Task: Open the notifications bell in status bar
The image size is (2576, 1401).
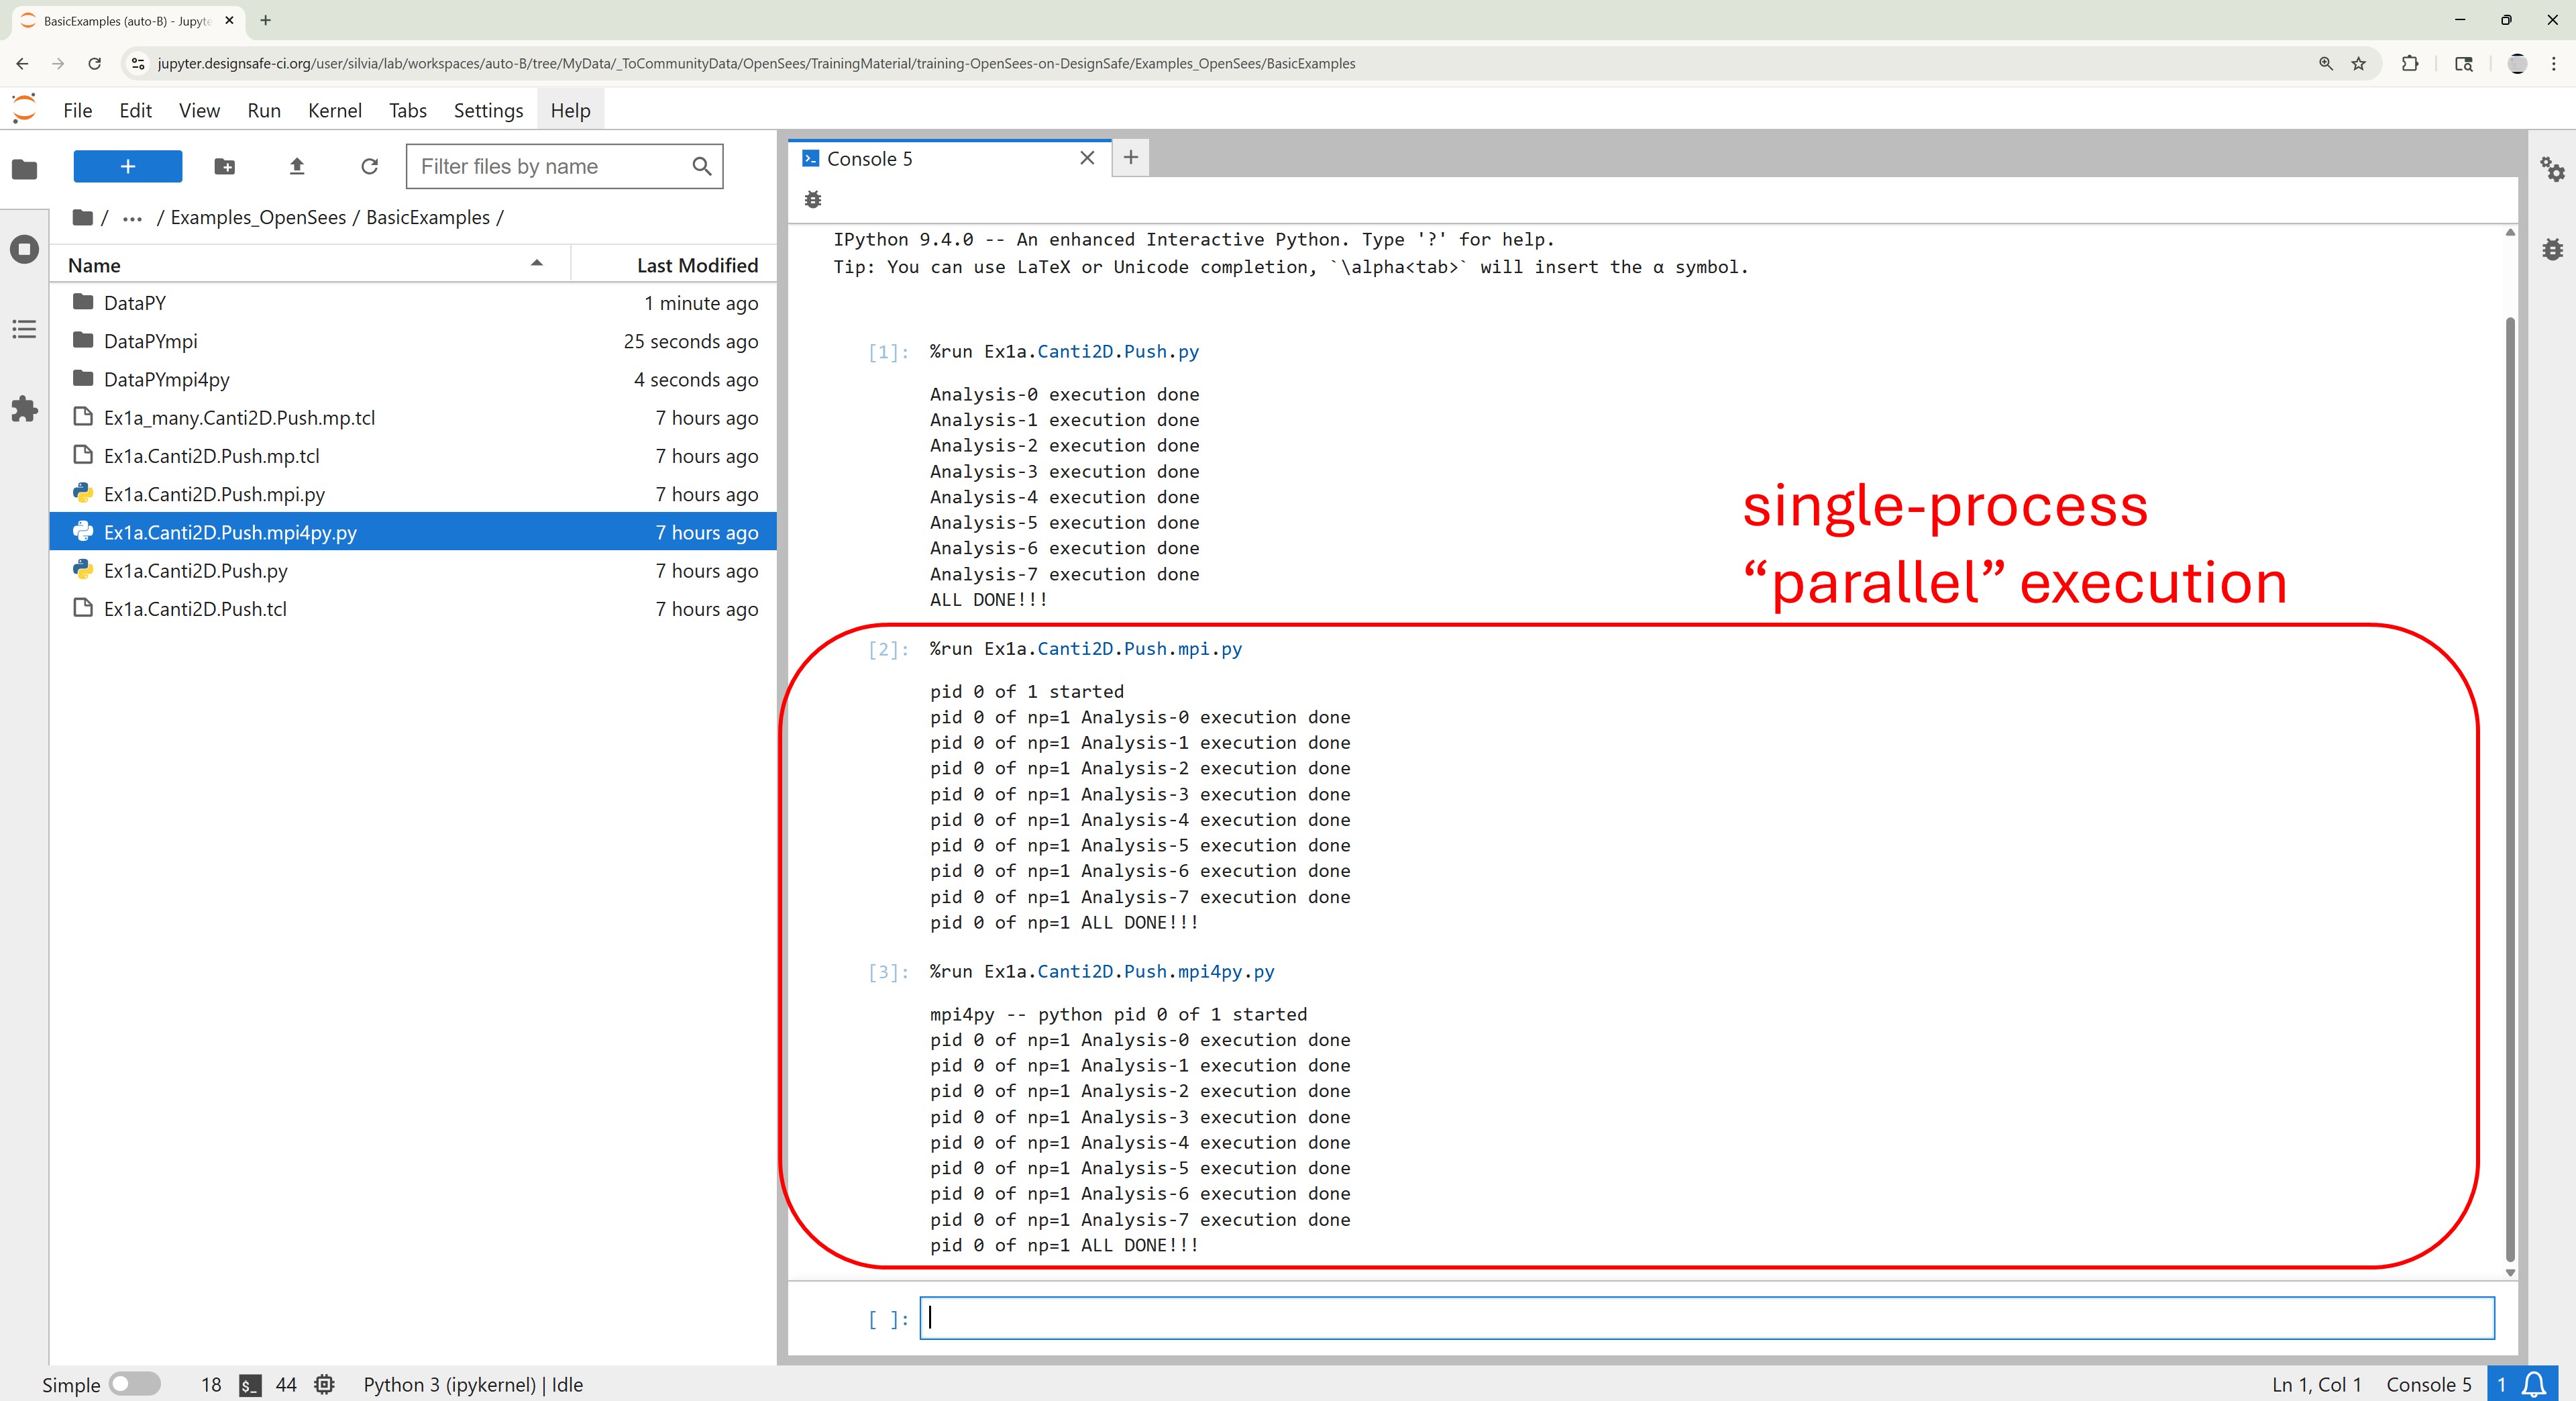Action: point(2534,1384)
